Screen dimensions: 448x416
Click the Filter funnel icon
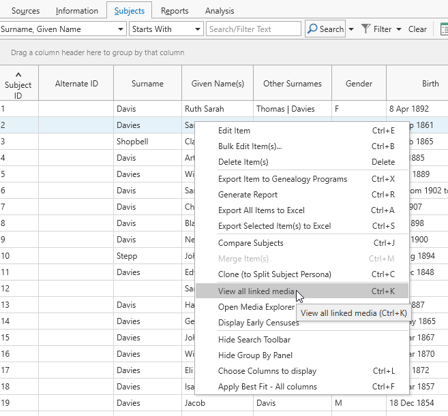pyautogui.click(x=366, y=29)
